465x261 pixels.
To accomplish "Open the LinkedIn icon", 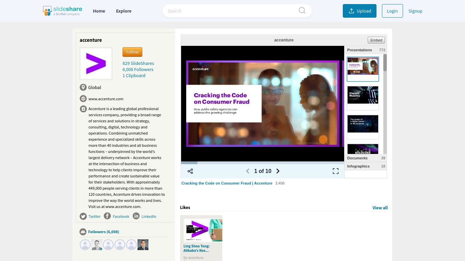I will click(x=136, y=216).
